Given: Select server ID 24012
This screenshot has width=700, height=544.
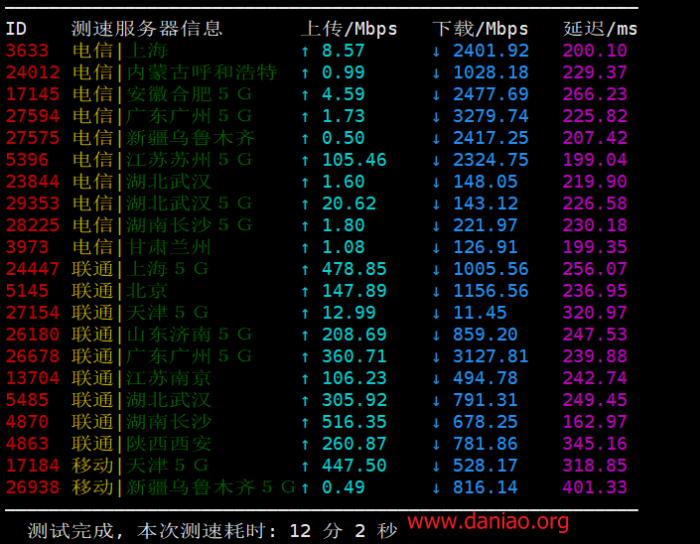Looking at the screenshot, I should (x=33, y=72).
